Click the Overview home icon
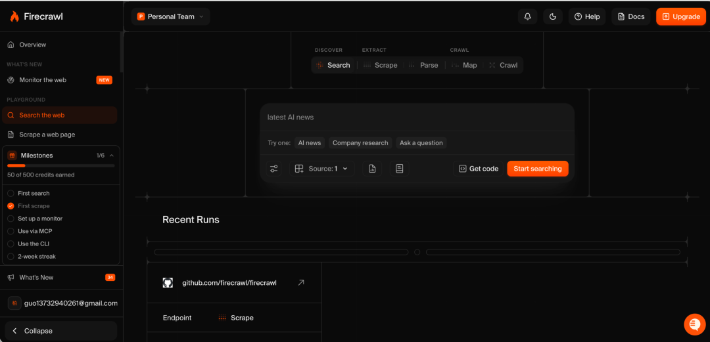 pos(11,45)
